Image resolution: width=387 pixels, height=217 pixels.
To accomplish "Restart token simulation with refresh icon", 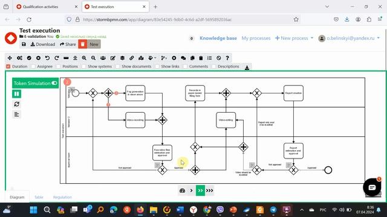I will point(16,104).
